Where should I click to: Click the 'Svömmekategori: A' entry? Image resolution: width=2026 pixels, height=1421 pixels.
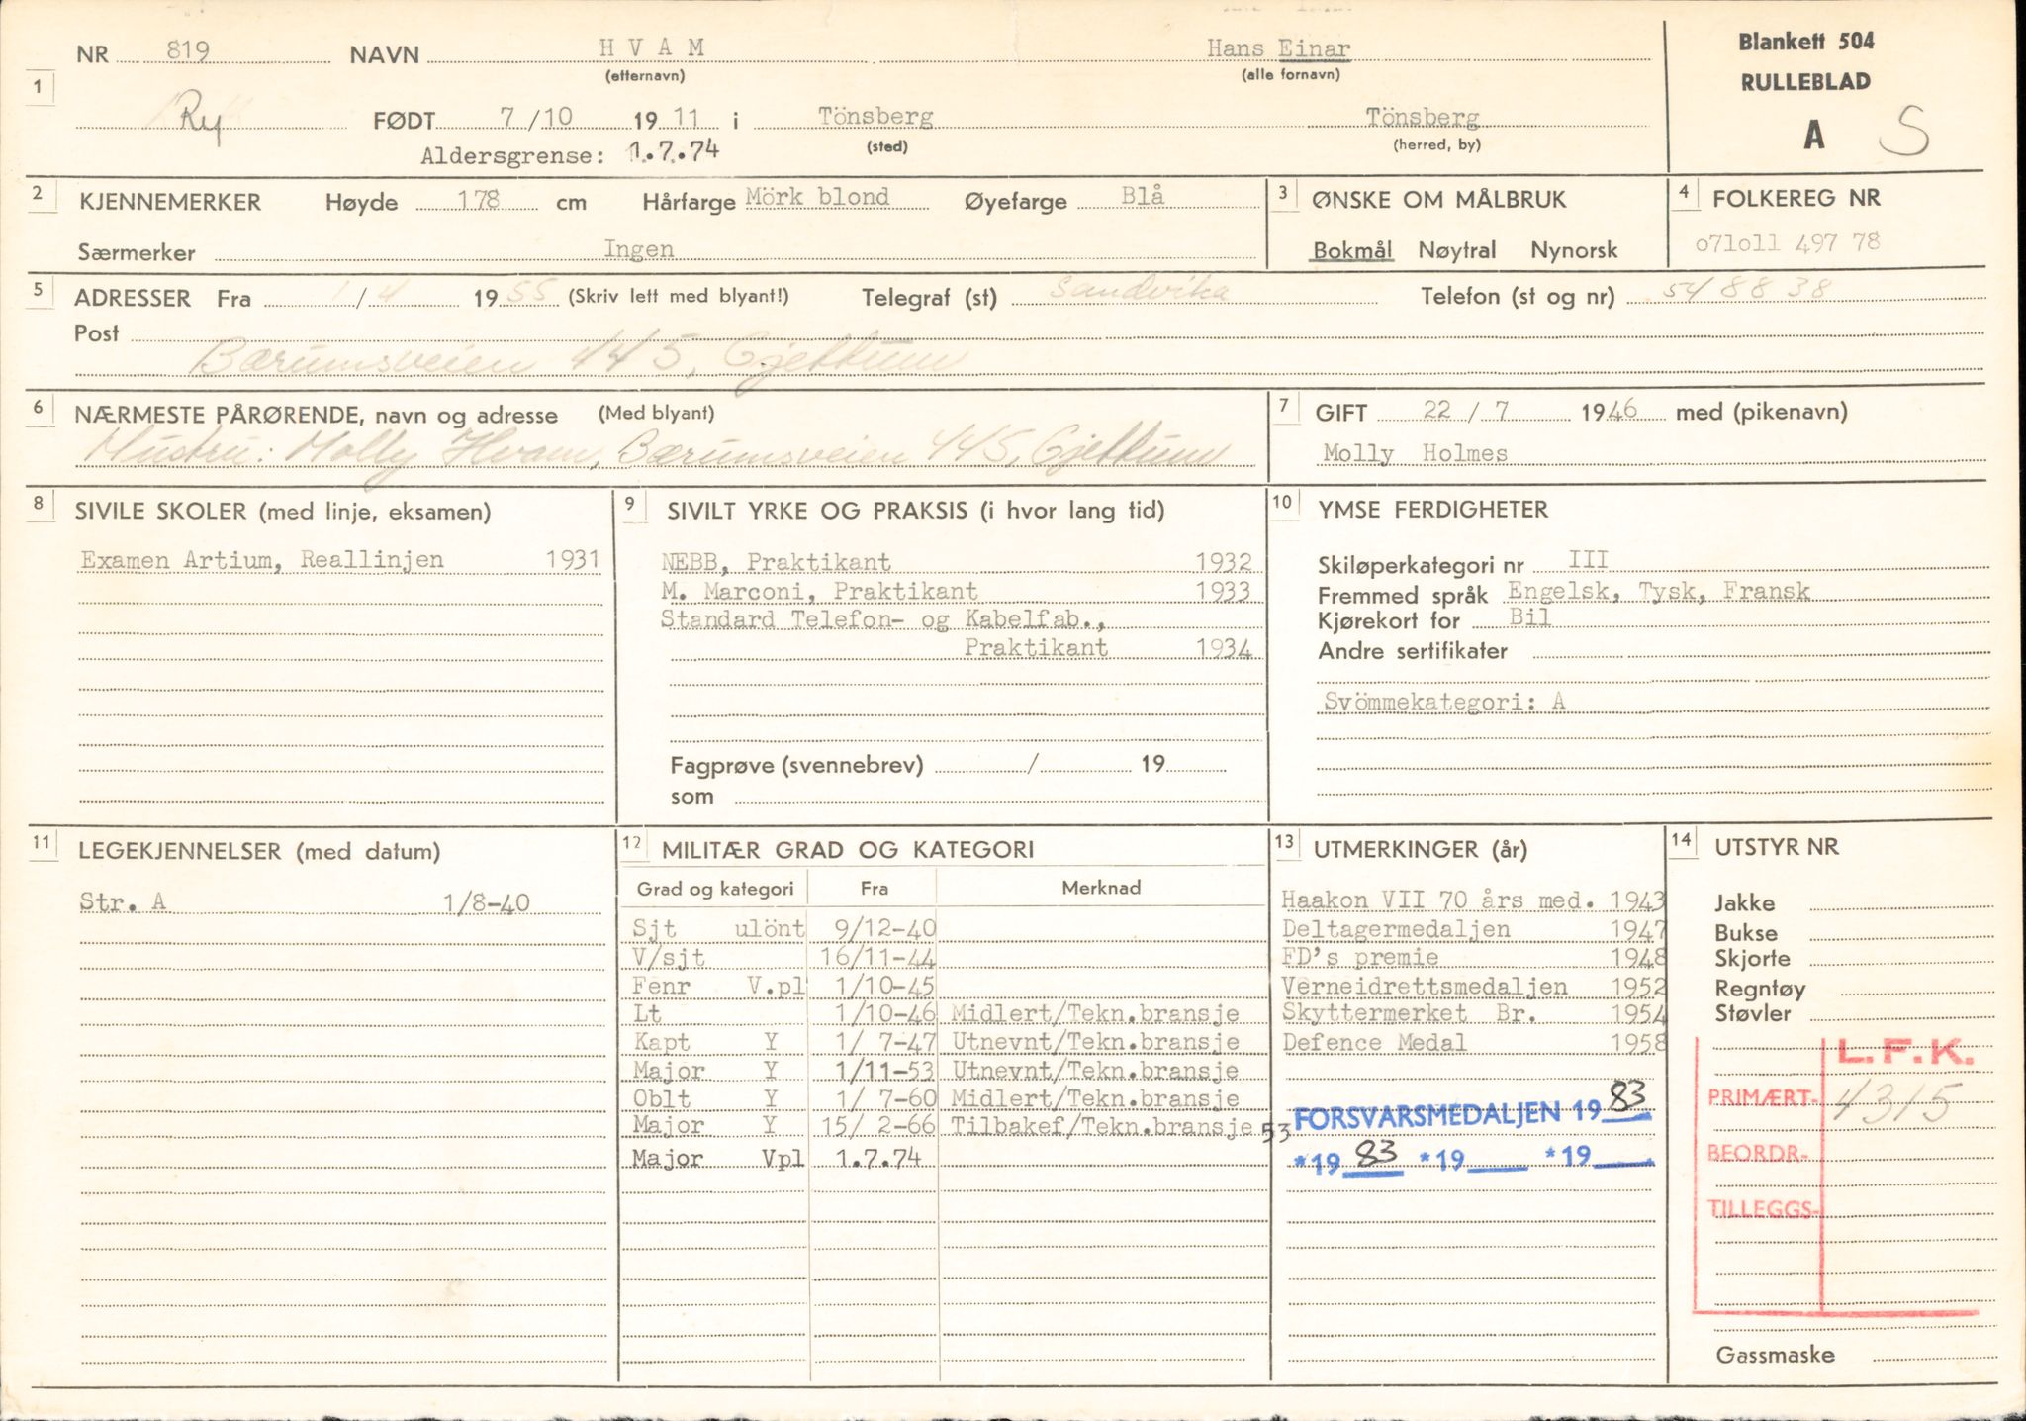[x=1444, y=702]
